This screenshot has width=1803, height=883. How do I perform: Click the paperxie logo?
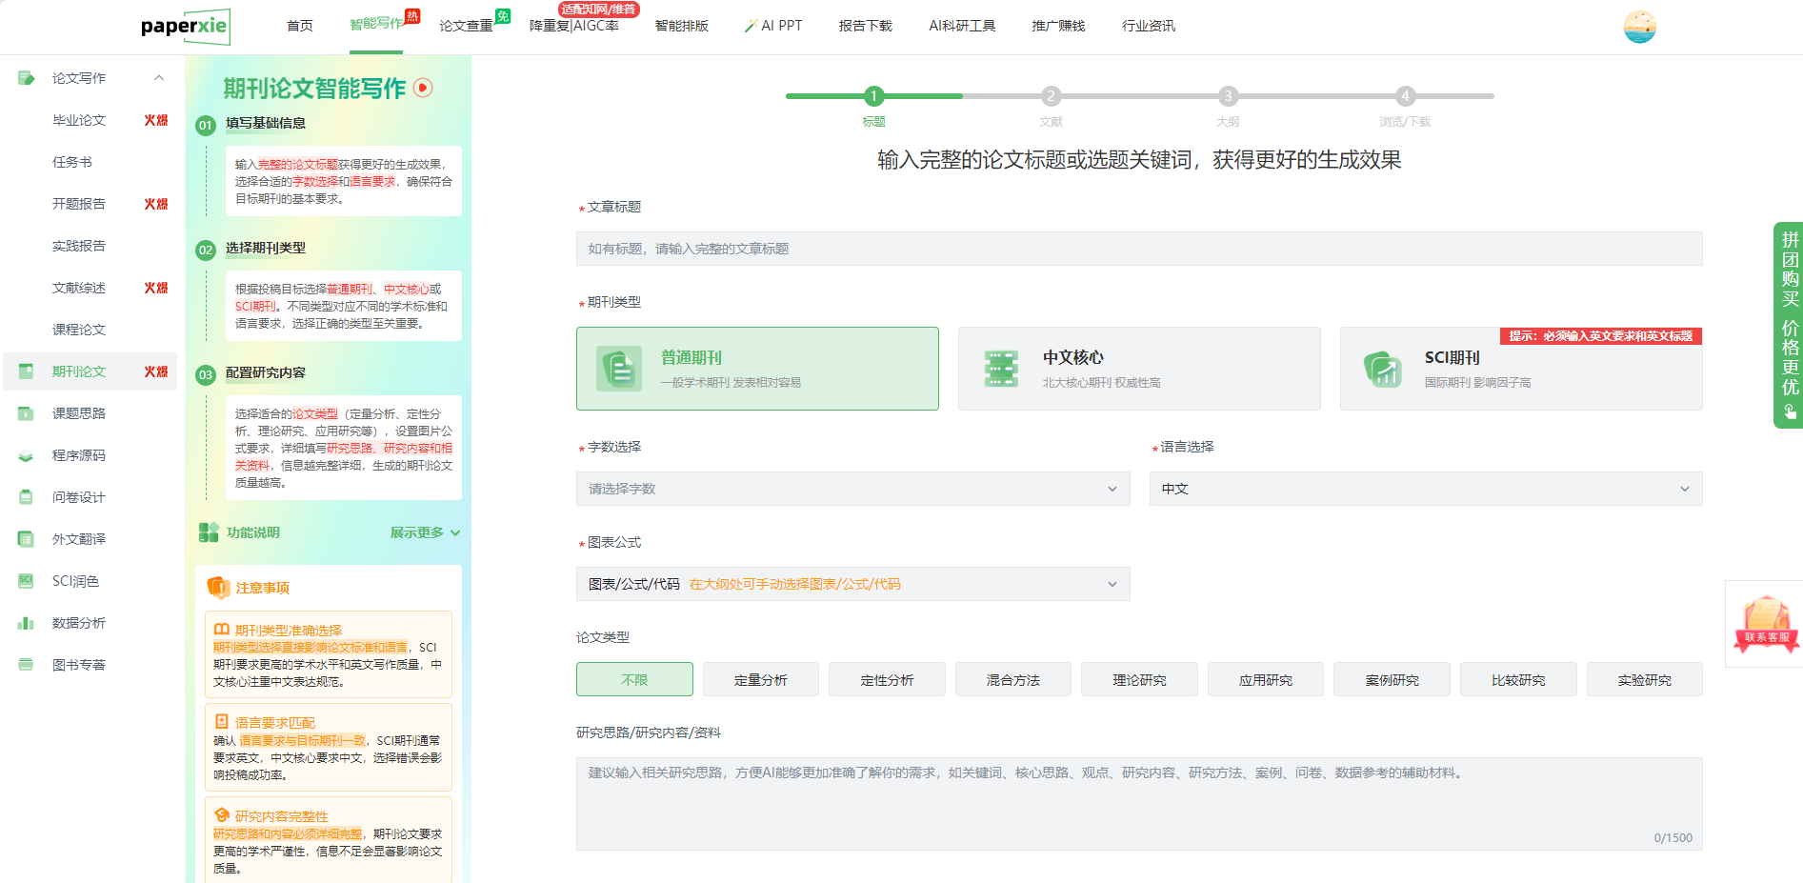(x=185, y=27)
